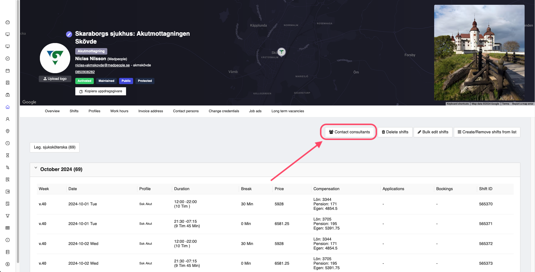This screenshot has width=535, height=272.
Task: Toggle the Public status badge
Action: tap(126, 81)
